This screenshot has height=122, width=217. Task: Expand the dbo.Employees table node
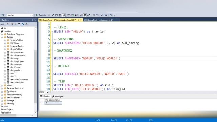[5, 61]
